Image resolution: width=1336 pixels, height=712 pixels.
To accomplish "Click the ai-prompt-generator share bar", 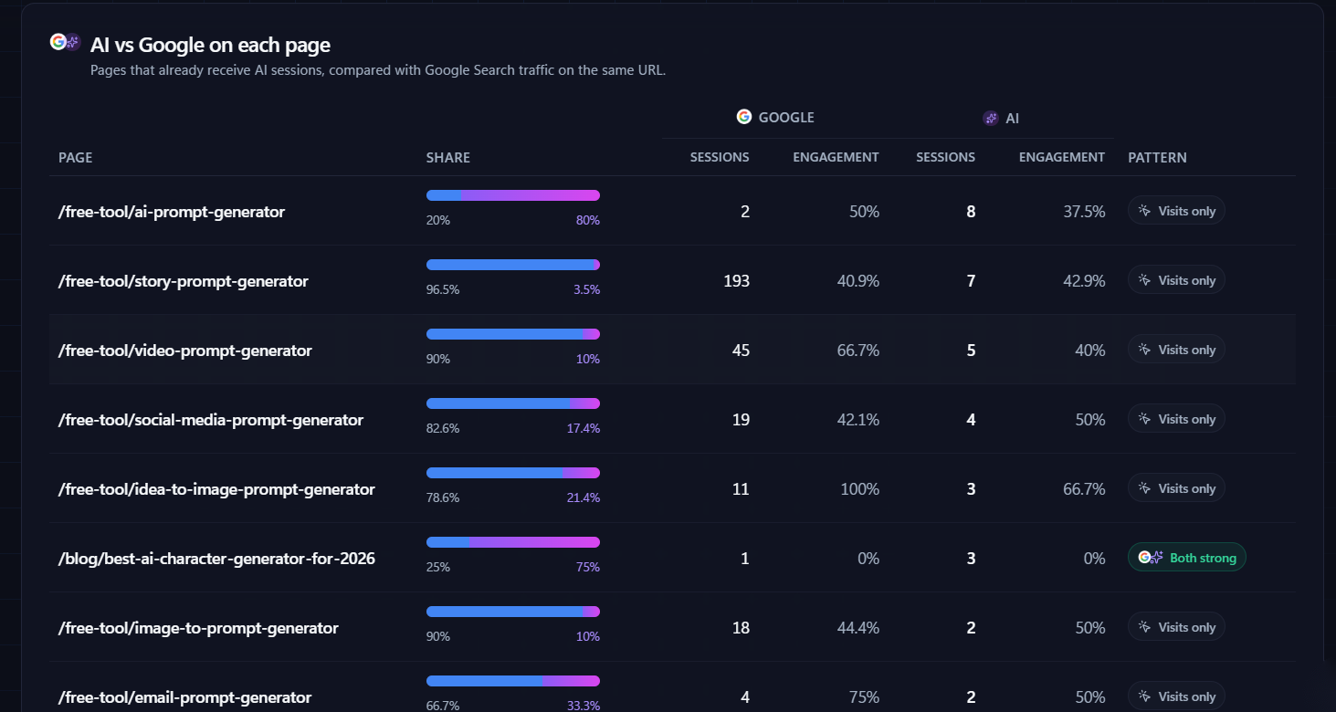I will tap(513, 195).
